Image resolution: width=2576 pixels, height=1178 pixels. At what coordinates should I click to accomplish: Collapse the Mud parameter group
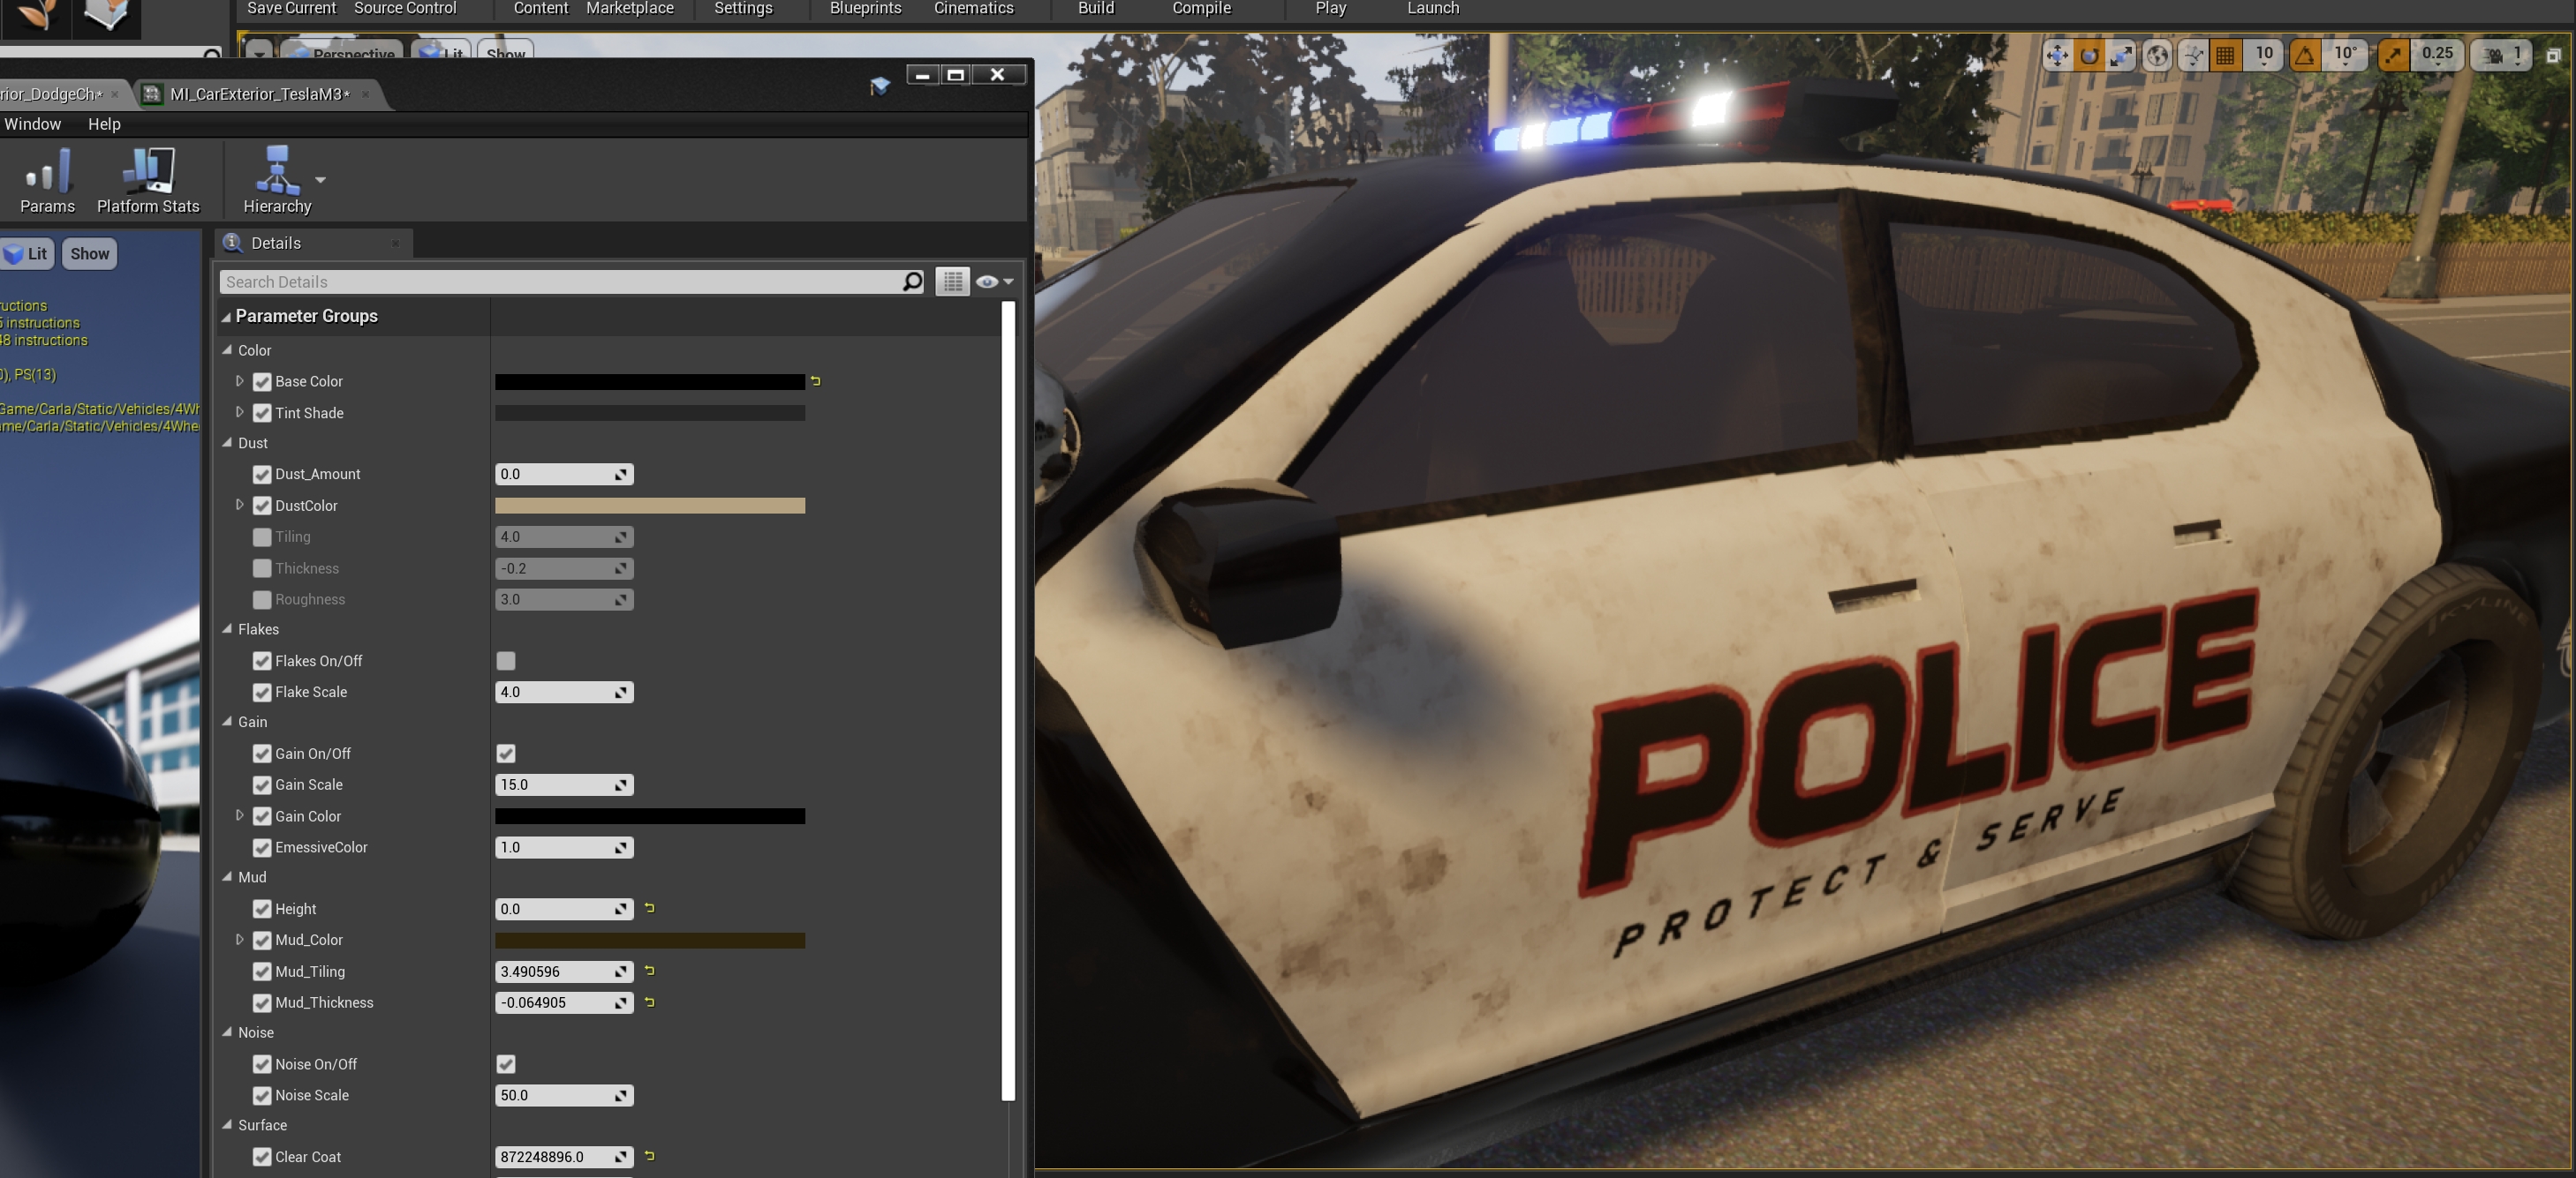click(227, 876)
